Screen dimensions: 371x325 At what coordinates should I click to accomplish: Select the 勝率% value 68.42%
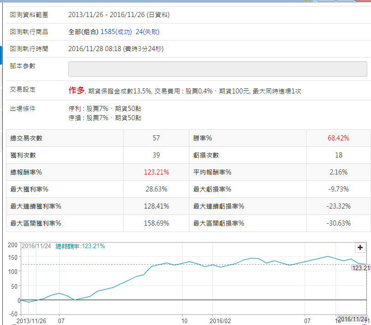[x=338, y=138]
